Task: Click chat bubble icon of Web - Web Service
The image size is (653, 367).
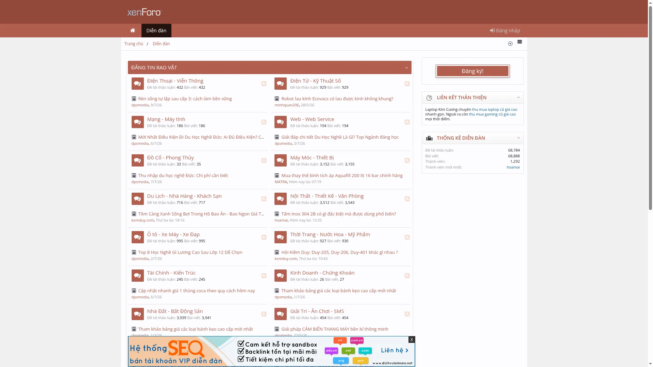Action: coord(281,122)
